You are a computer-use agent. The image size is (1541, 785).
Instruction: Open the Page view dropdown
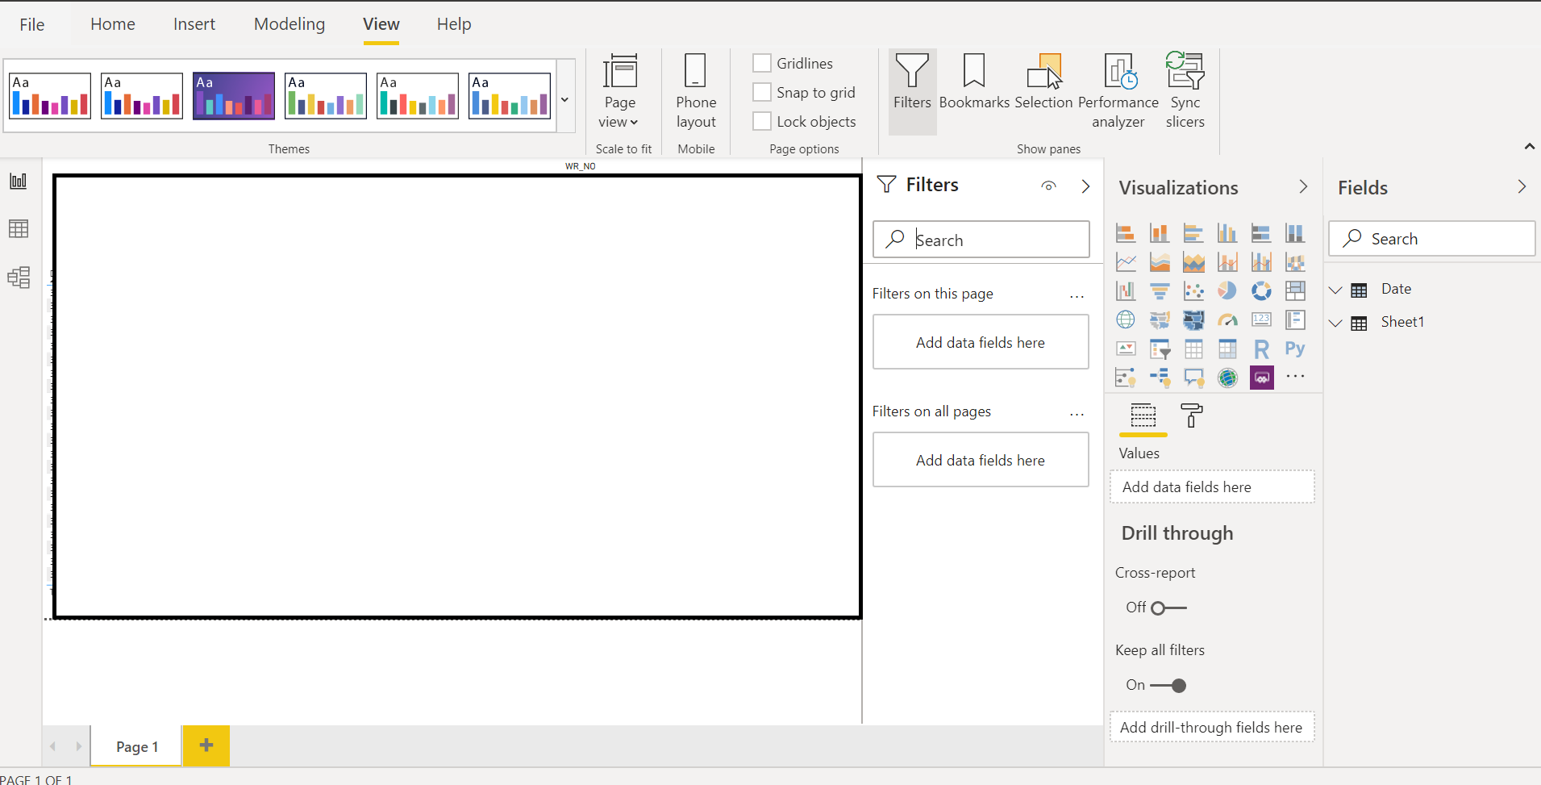[619, 91]
